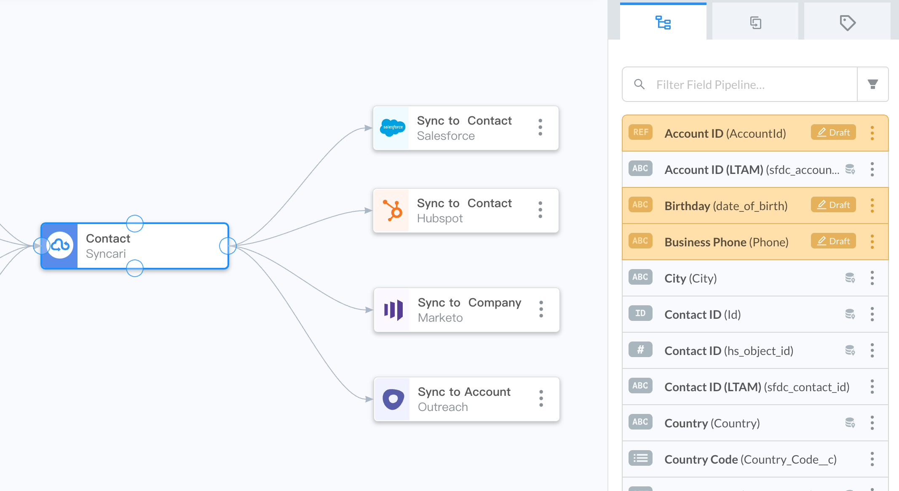This screenshot has width=899, height=491.
Task: Open menu for Sync to Contact Salesforce
Action: pos(540,128)
